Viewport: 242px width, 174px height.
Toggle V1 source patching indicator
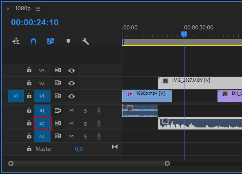click(x=16, y=96)
